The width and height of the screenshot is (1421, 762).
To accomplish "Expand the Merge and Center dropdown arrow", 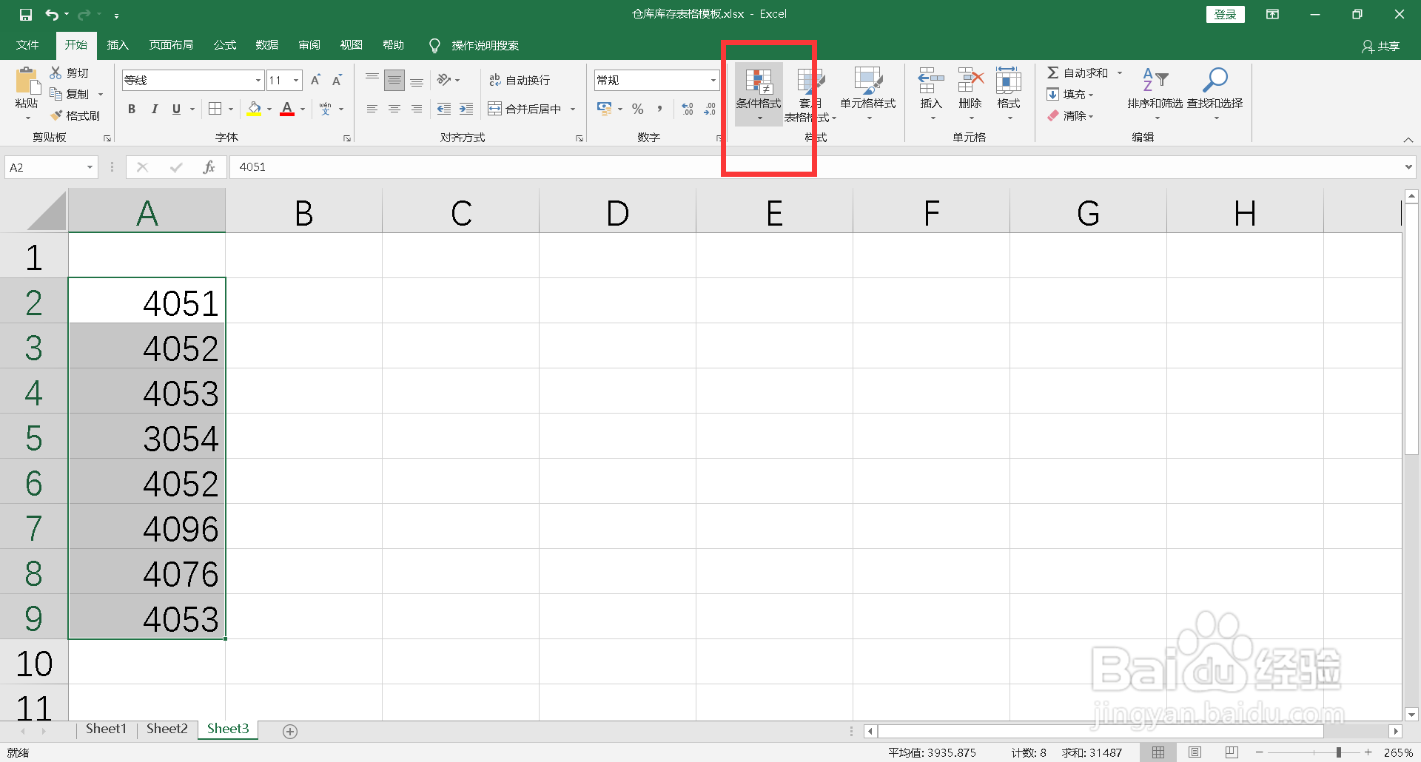I will (x=573, y=109).
